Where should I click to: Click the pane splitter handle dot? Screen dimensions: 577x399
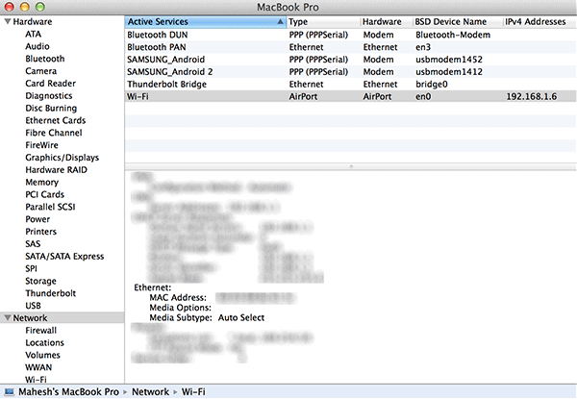coord(351,166)
